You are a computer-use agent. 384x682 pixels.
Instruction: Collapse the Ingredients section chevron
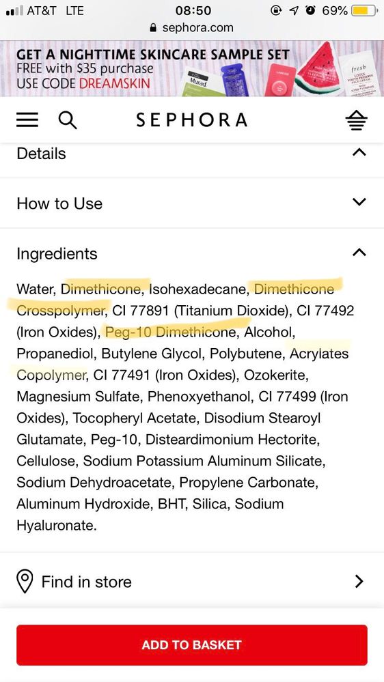pyautogui.click(x=359, y=253)
